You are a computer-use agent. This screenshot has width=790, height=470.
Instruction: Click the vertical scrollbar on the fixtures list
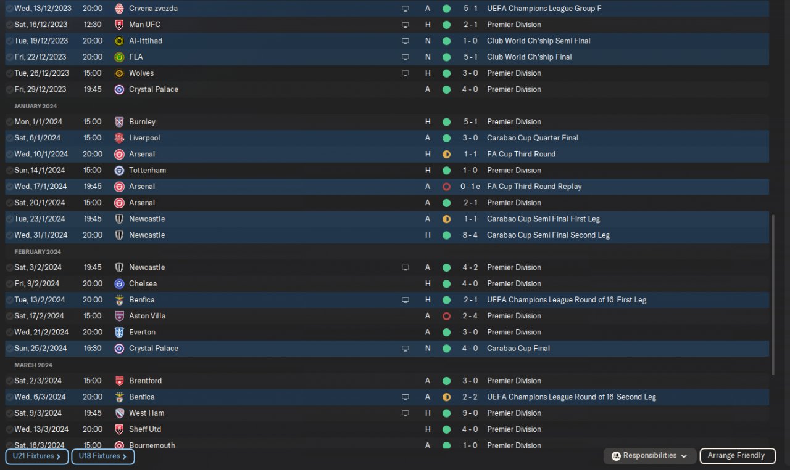tap(773, 294)
